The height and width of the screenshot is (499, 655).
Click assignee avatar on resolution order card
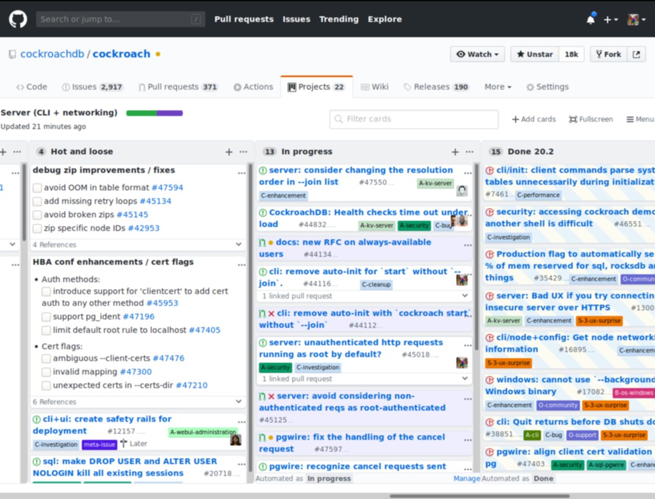461,191
